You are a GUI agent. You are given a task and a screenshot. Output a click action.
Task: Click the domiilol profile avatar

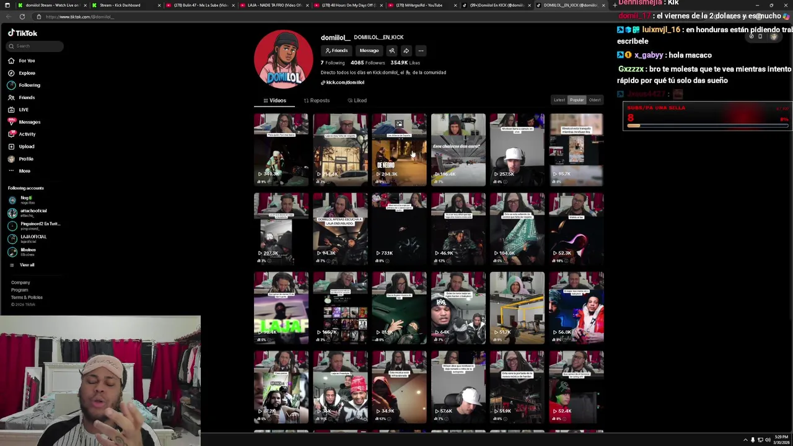click(284, 59)
